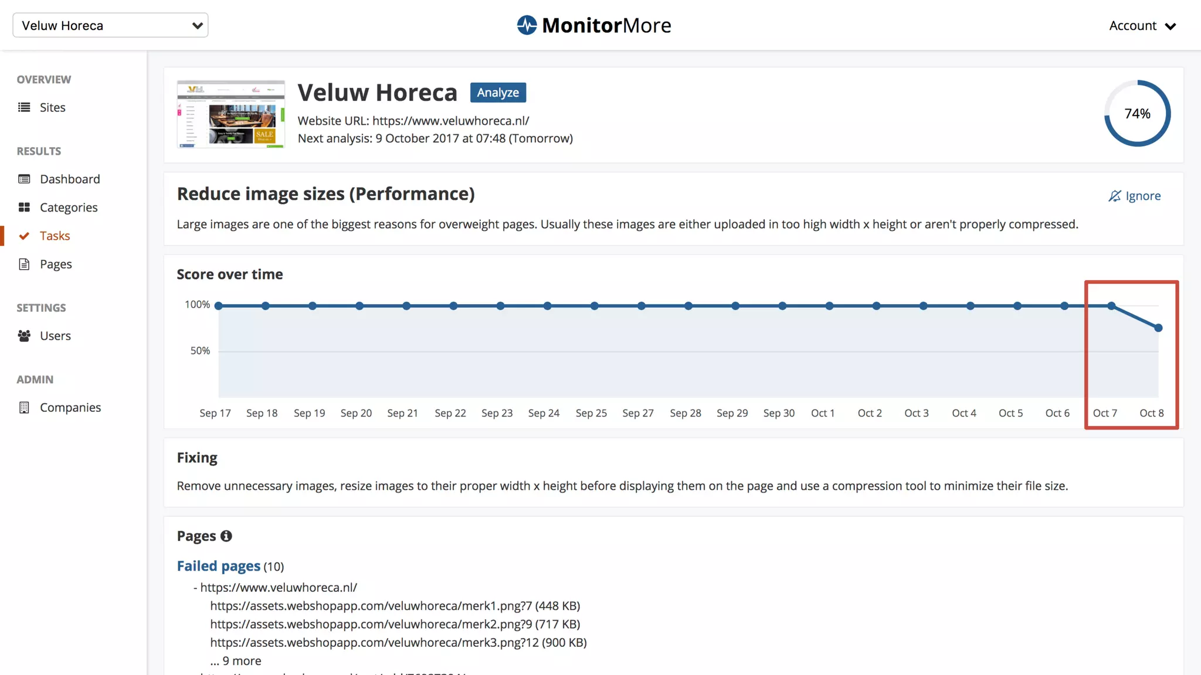The height and width of the screenshot is (675, 1201).
Task: Click the Companies building icon
Action: 24,407
